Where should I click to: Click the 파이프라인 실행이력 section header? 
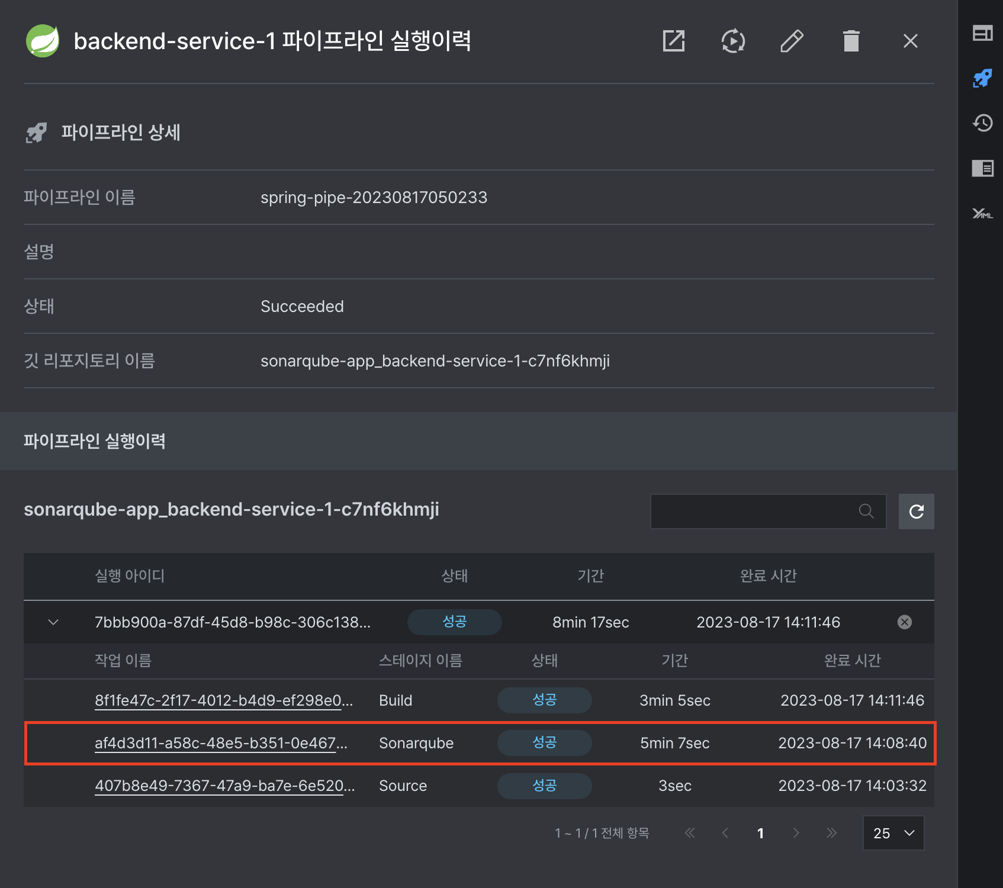[x=95, y=441]
